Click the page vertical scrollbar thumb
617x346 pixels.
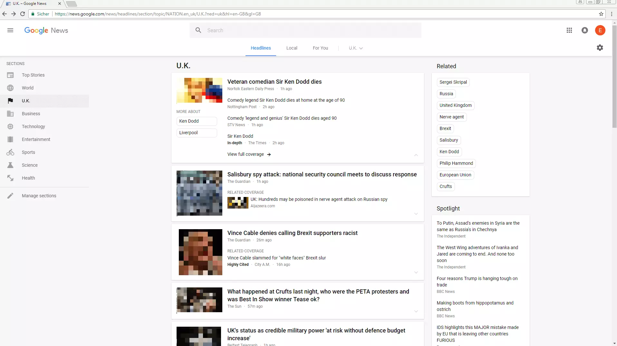(614, 77)
